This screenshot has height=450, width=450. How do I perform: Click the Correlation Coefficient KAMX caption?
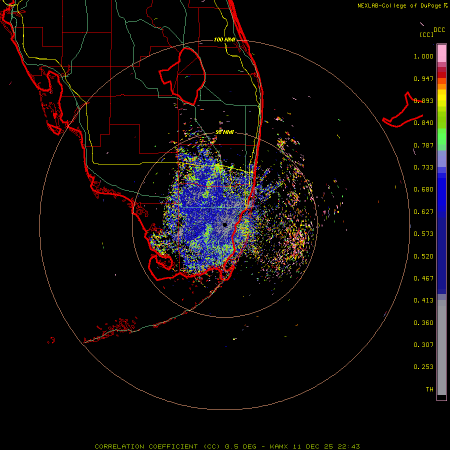click(x=227, y=446)
